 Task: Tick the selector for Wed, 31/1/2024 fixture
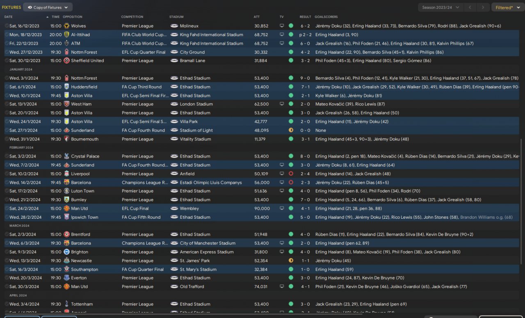click(7, 139)
